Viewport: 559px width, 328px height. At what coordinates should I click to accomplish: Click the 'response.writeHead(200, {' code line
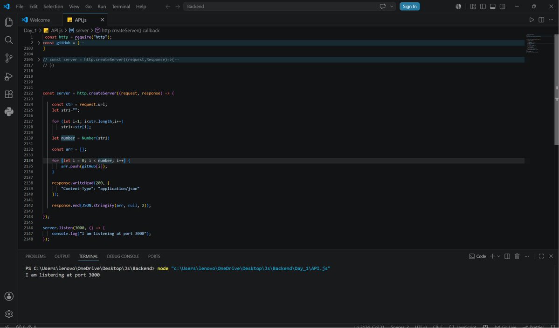[x=81, y=183]
